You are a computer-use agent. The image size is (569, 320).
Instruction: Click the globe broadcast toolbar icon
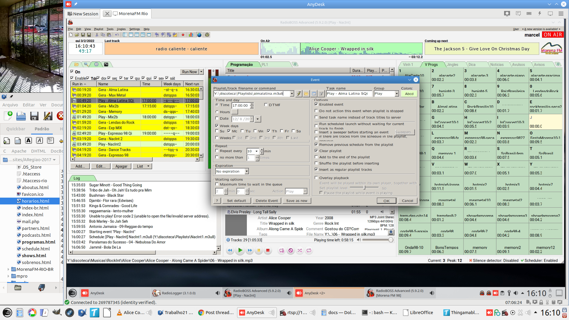[199, 35]
